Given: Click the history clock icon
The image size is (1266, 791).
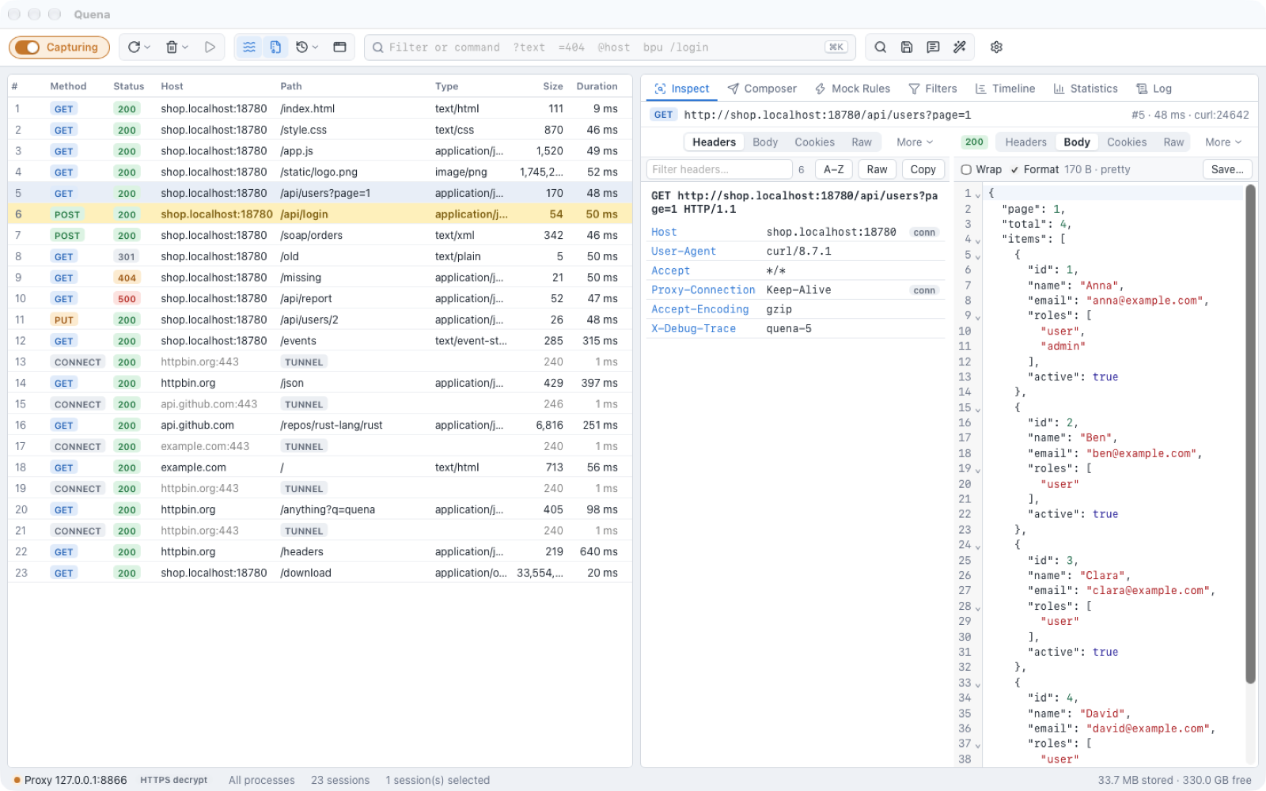Looking at the screenshot, I should [301, 47].
